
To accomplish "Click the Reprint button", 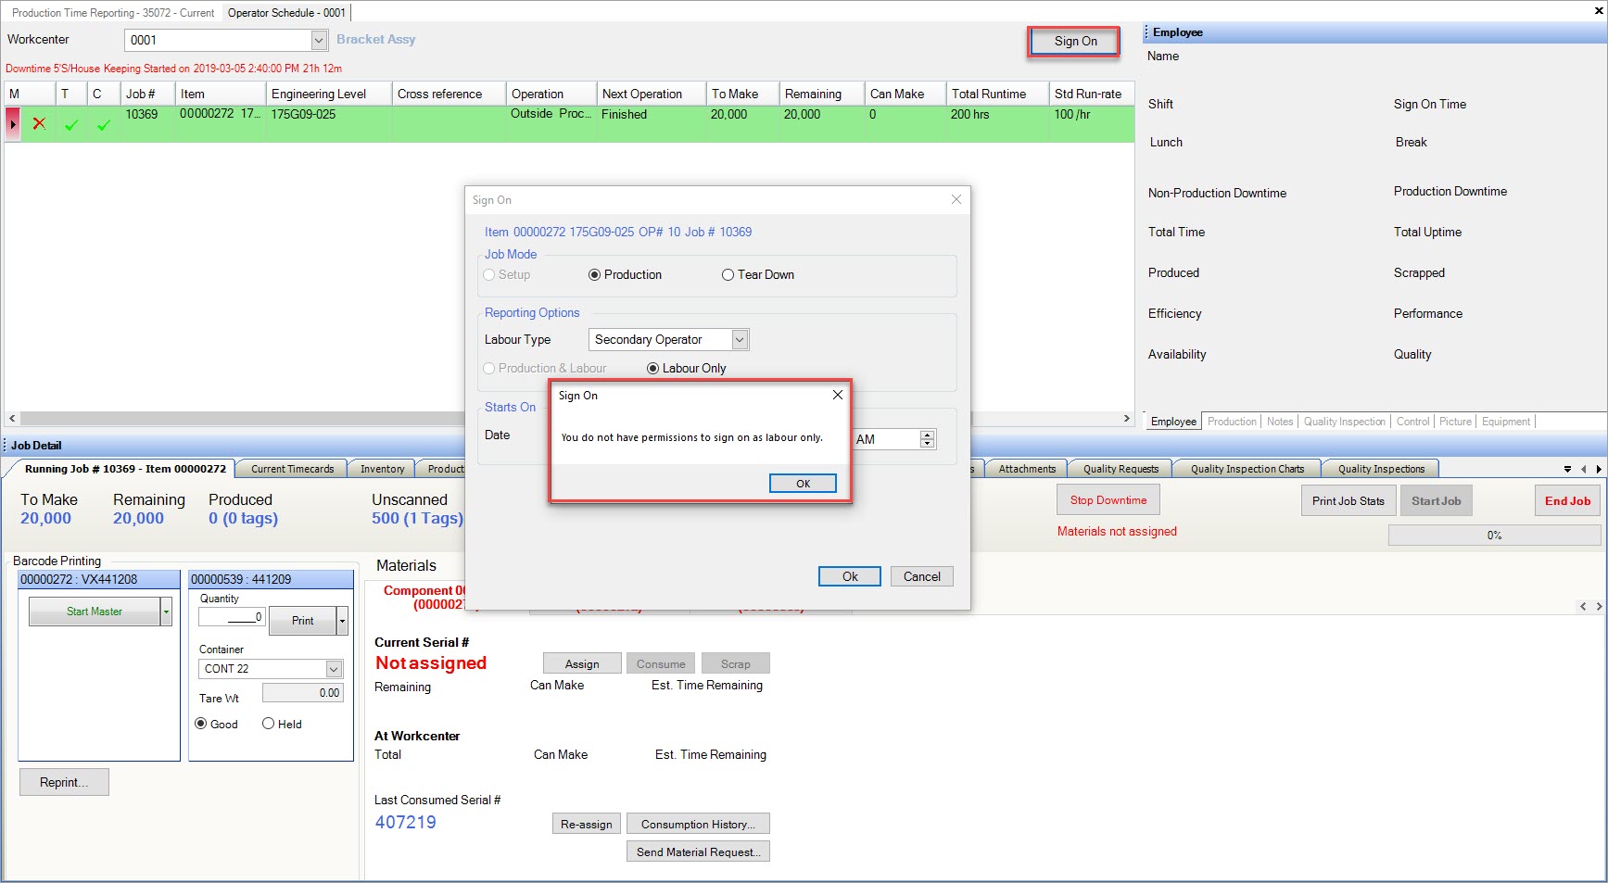I will point(64,782).
